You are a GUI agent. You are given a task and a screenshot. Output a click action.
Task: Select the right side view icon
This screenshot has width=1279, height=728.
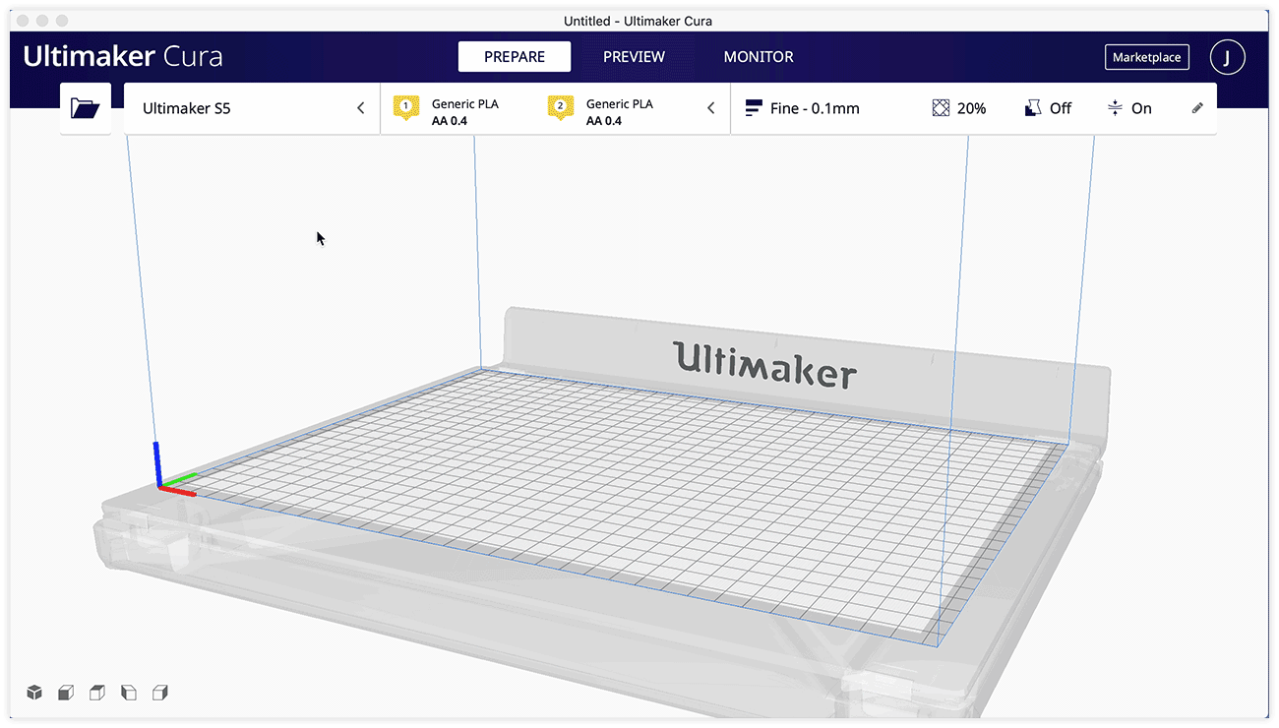[x=160, y=693]
